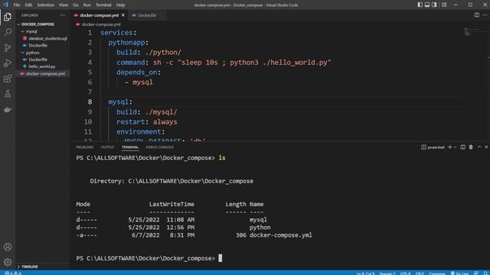The width and height of the screenshot is (490, 275).
Task: Collapse the mysql folder in Explorer
Action: tap(22, 31)
